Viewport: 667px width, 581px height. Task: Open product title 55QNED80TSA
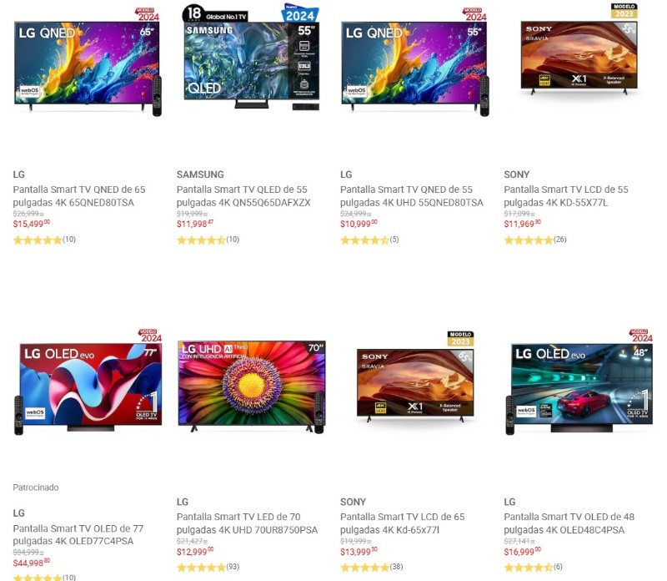coord(411,196)
